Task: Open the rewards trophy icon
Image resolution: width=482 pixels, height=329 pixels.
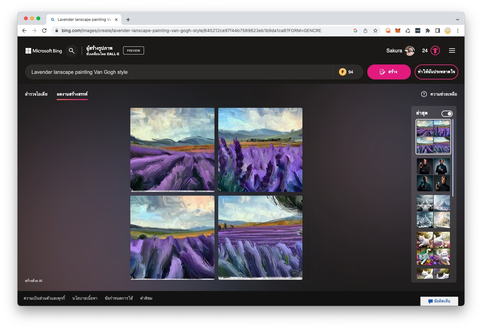Action: [x=435, y=50]
